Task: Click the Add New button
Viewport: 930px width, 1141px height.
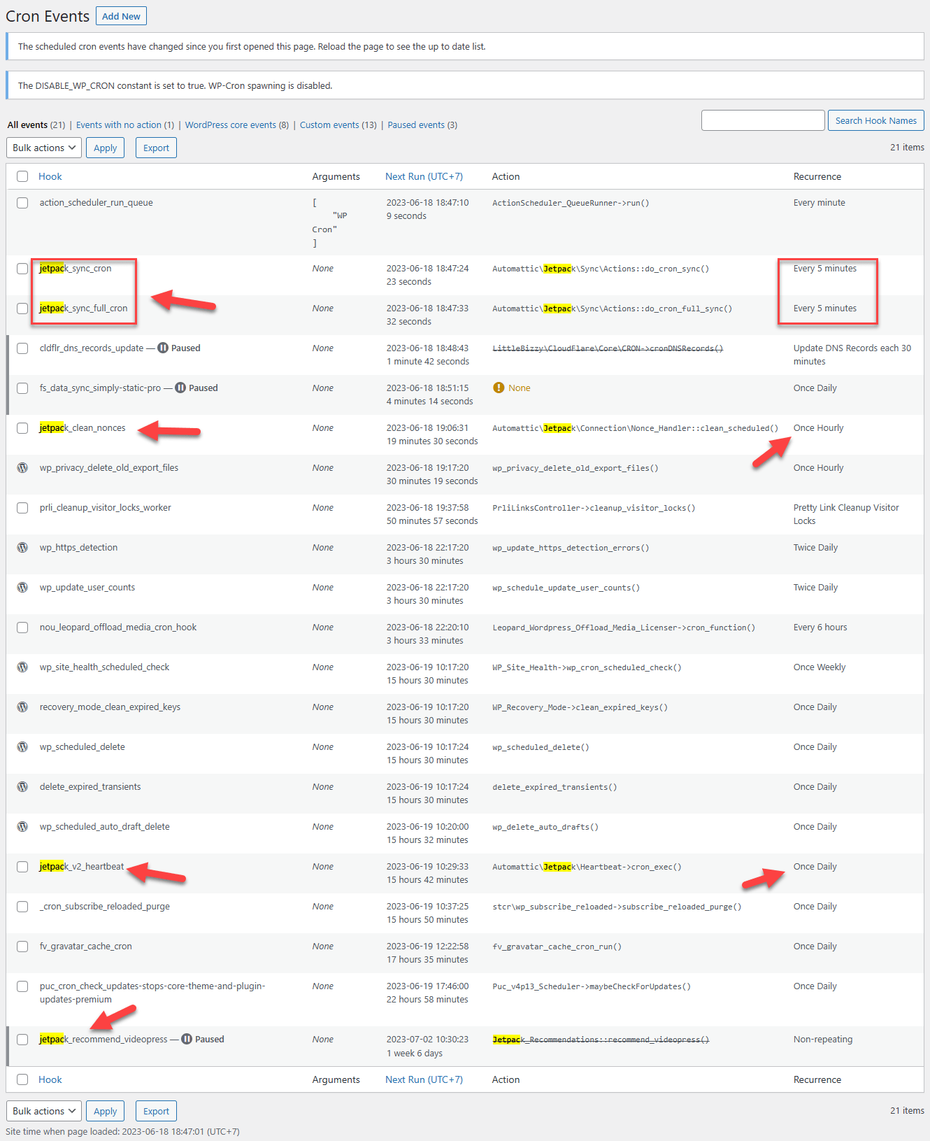Action: [x=121, y=16]
